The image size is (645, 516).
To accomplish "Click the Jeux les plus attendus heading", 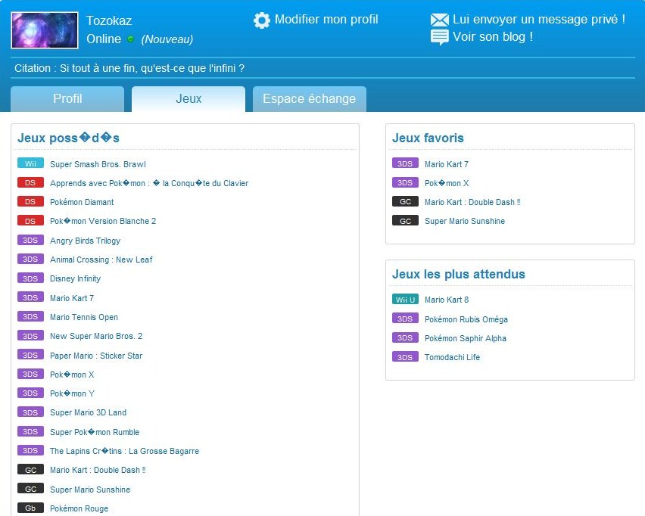I will (x=459, y=274).
